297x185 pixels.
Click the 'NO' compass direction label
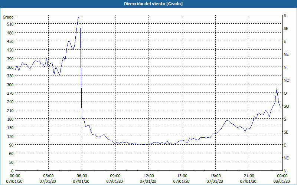point(286,80)
